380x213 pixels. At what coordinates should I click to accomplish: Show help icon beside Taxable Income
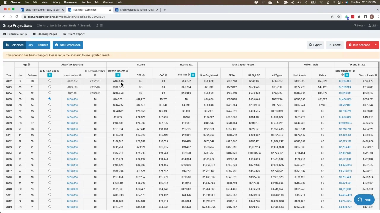pos(127,71)
